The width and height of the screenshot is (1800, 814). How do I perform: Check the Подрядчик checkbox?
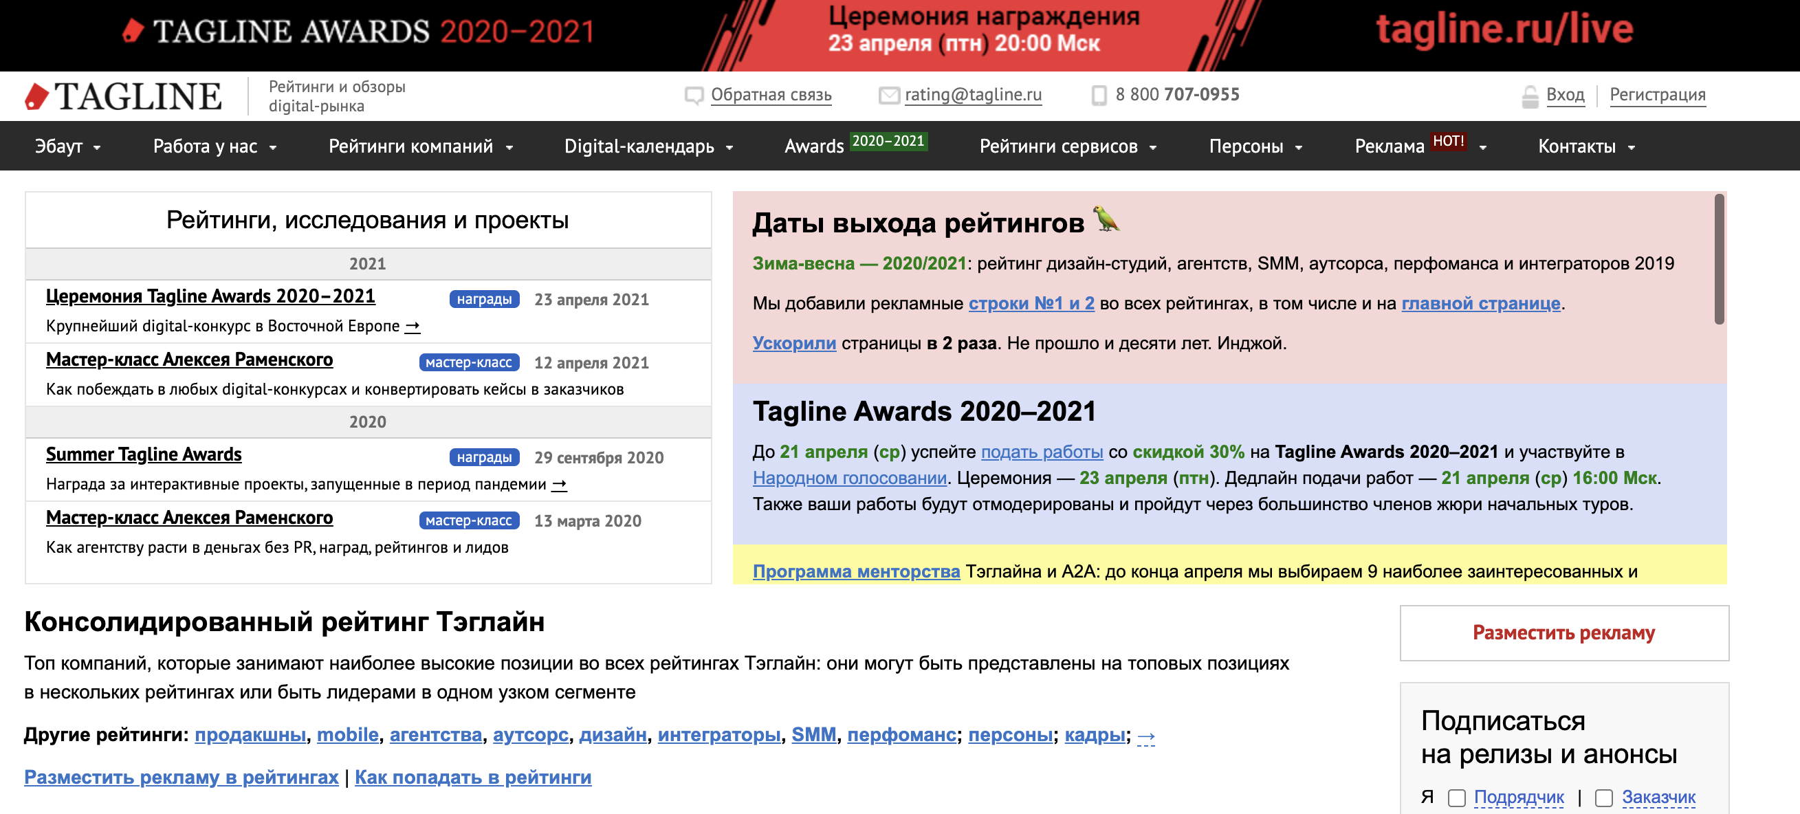1456,798
